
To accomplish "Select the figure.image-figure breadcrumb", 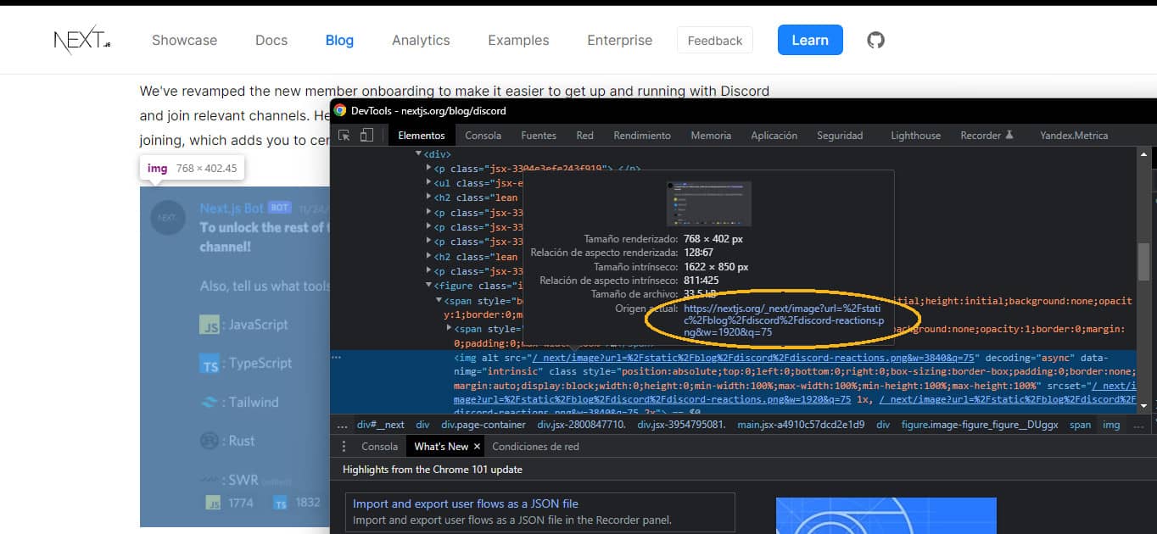I will click(x=980, y=425).
